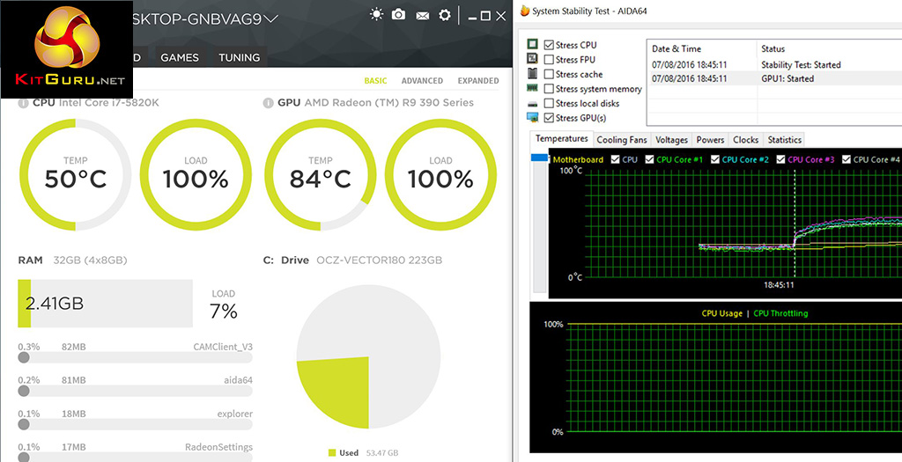902x462 pixels.
Task: Click the CPU temperature 50°C gauge
Action: pos(76,175)
